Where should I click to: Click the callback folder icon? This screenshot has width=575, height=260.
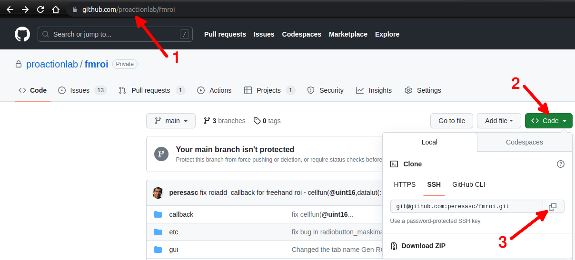[158, 214]
